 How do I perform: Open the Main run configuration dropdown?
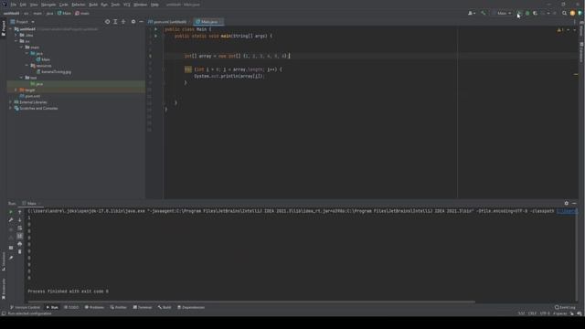(x=502, y=13)
